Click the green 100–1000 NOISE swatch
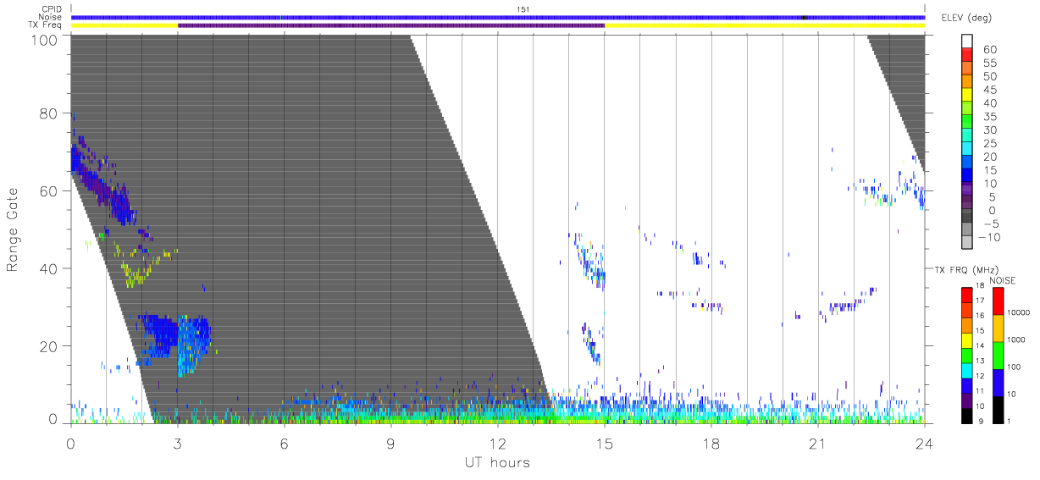The image size is (1040, 480). 998,355
